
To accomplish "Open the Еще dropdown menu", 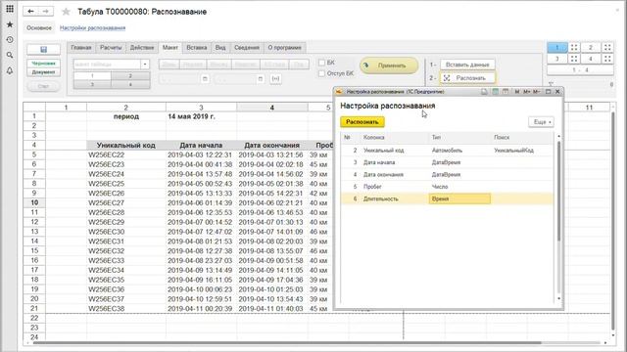I will coord(542,122).
